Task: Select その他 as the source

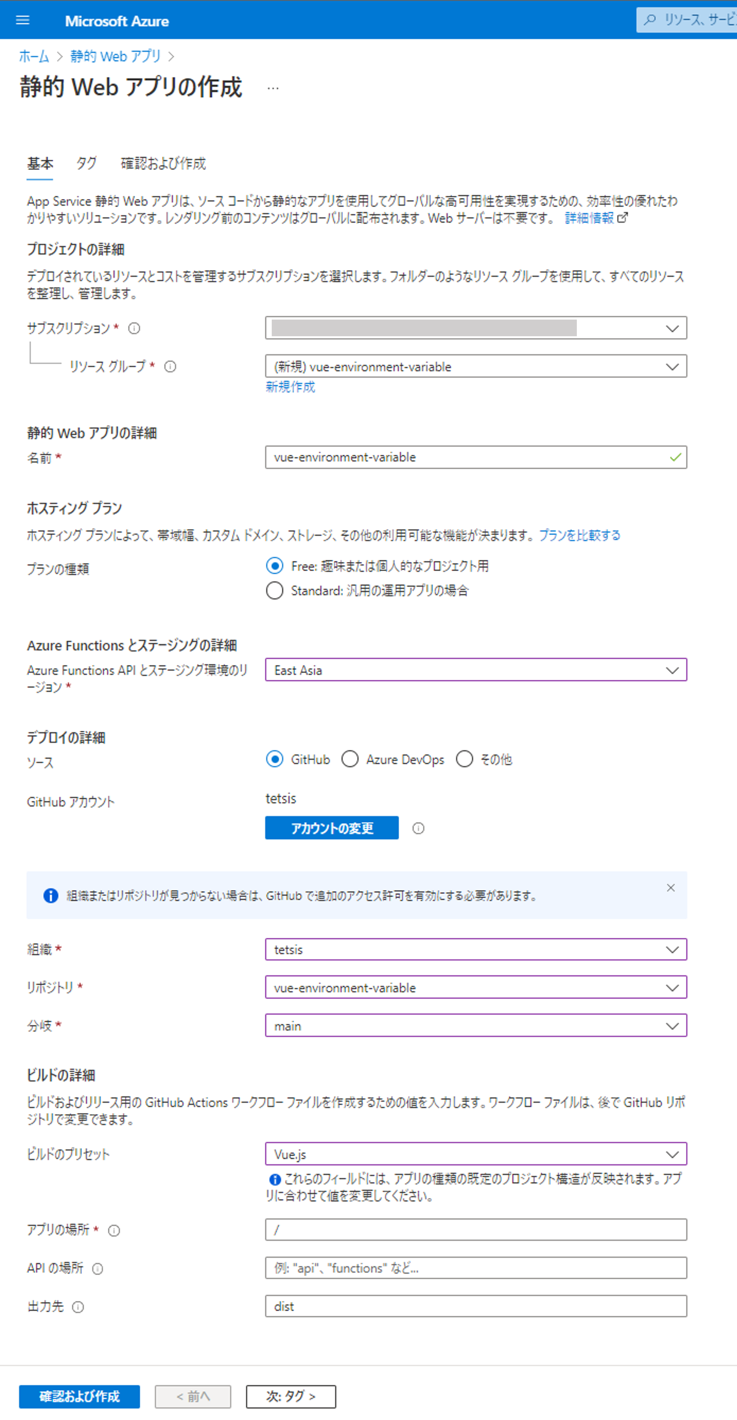Action: click(x=464, y=760)
